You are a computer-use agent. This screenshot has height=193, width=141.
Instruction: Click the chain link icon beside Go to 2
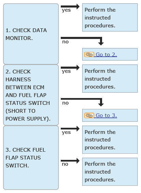tap(89, 55)
